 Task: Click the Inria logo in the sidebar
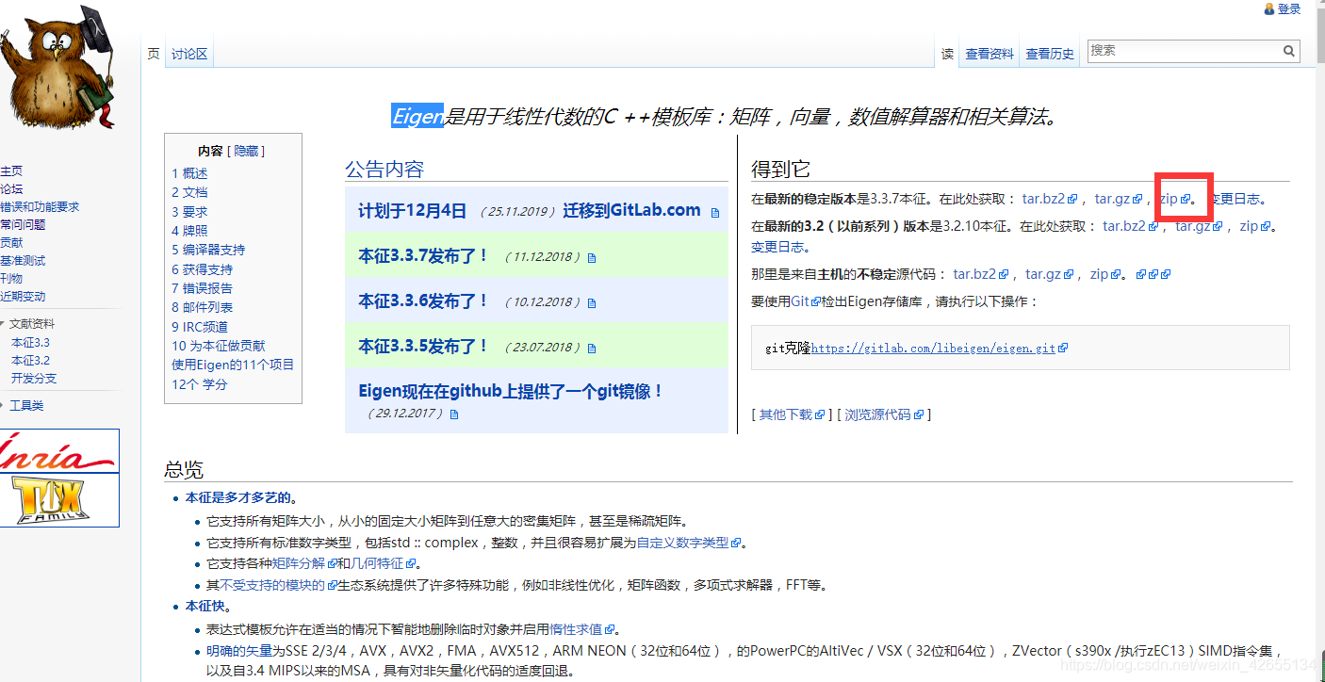(x=59, y=452)
